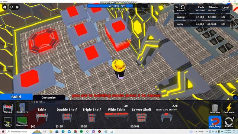
Task: Open Task View on taskbar
Action: 45,131
